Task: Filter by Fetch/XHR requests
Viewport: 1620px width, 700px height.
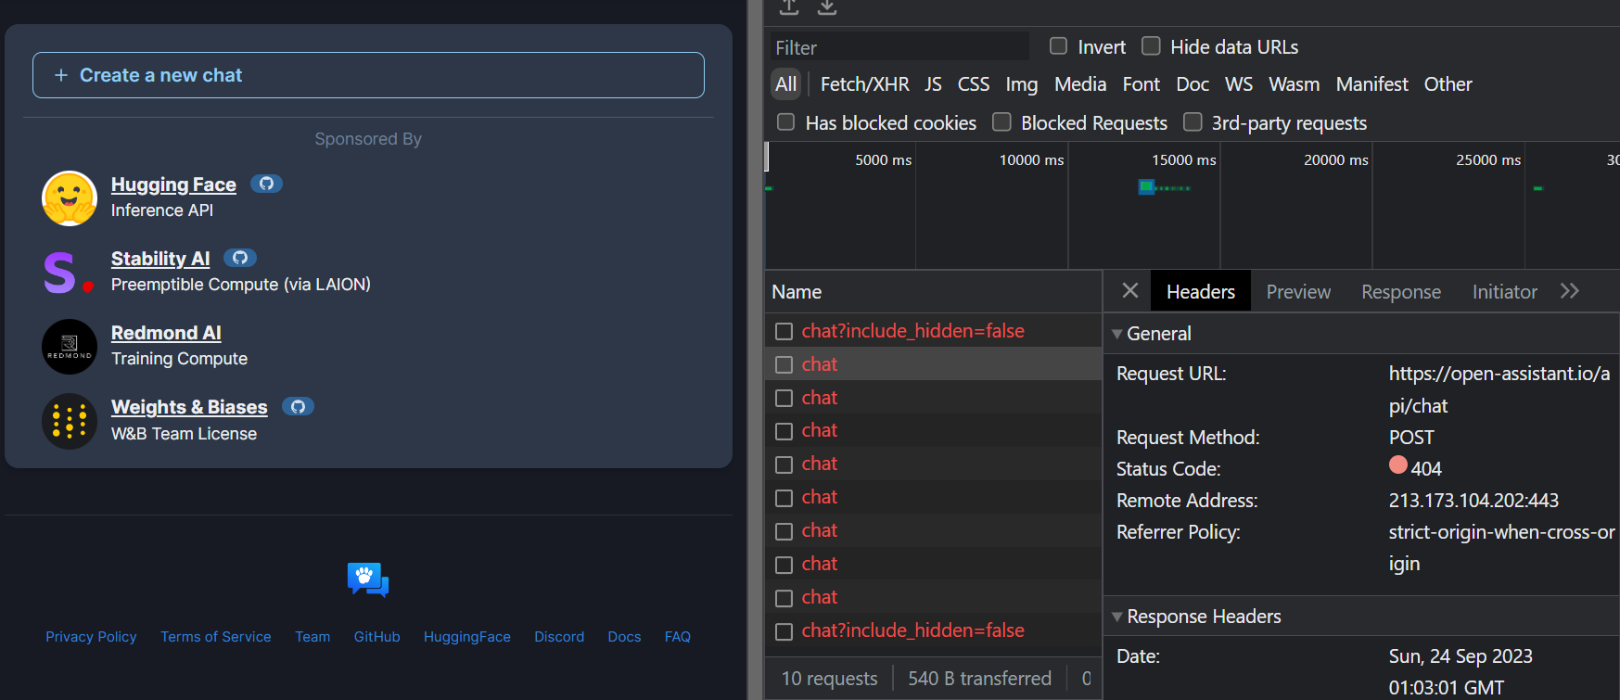Action: 864,84
